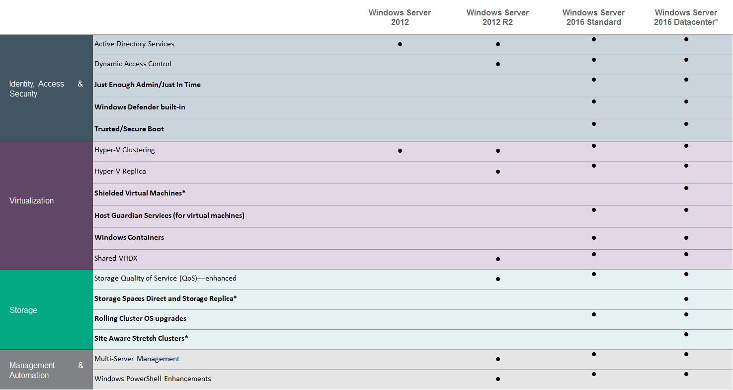Click the Trusted/Secure Boot dot under 2016 Standard
733x390 pixels.
tap(594, 123)
